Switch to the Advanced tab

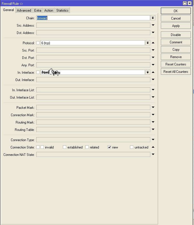coord(24,10)
